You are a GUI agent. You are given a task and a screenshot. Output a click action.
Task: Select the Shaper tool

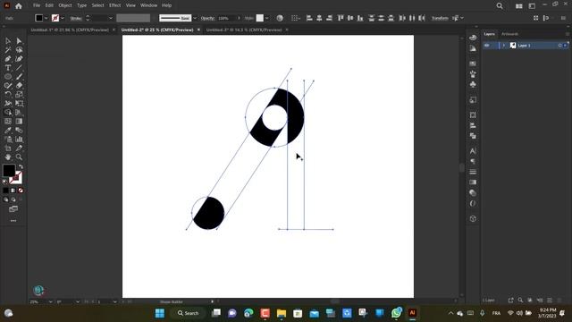8,86
